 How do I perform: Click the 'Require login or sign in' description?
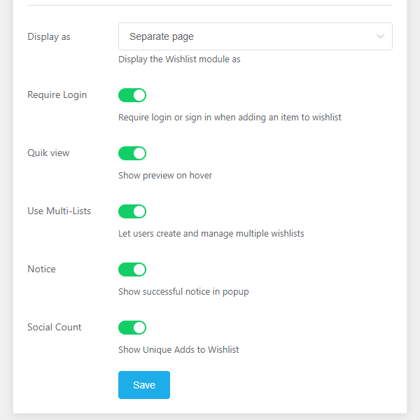pos(230,118)
